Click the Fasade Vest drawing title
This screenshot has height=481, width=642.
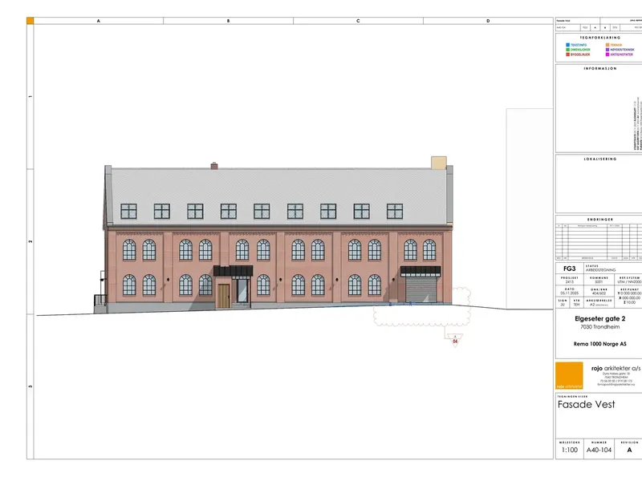[586, 405]
